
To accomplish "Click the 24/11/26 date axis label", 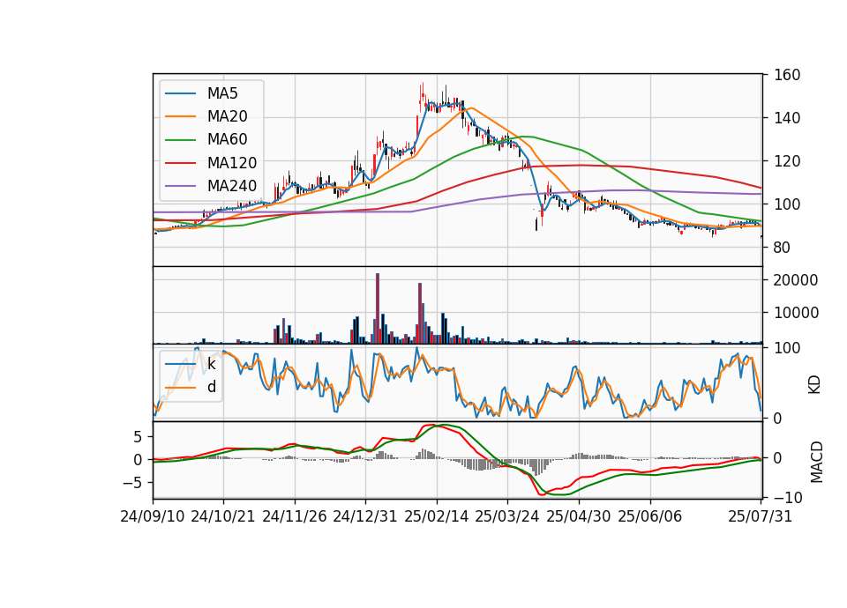I will [295, 516].
